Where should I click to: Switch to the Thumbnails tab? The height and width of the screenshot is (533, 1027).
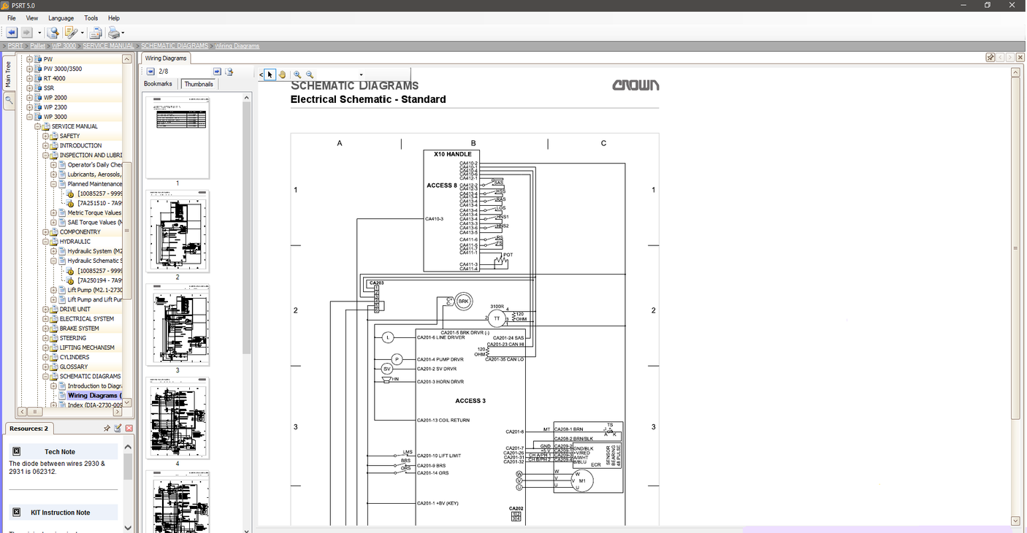pyautogui.click(x=198, y=84)
